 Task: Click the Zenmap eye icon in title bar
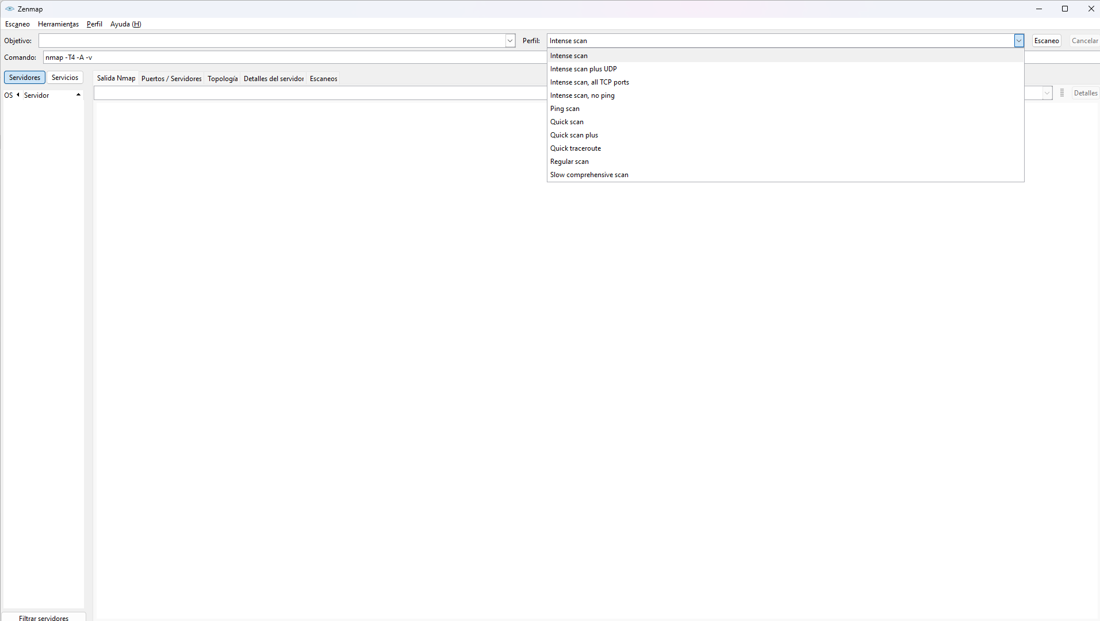click(9, 9)
